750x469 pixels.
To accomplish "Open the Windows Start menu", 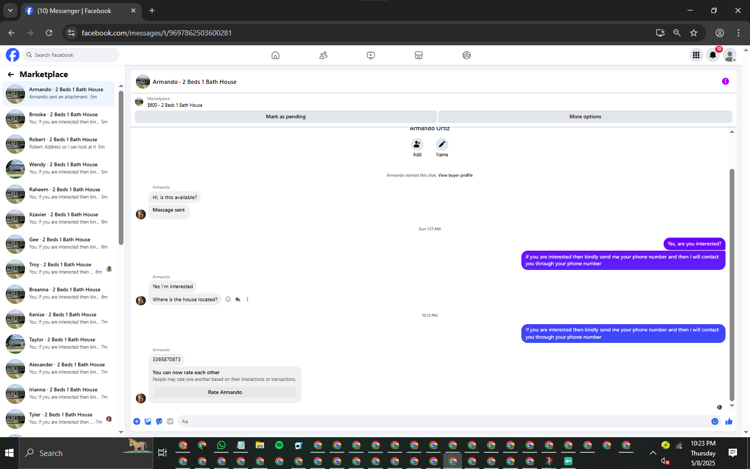I will 9,453.
